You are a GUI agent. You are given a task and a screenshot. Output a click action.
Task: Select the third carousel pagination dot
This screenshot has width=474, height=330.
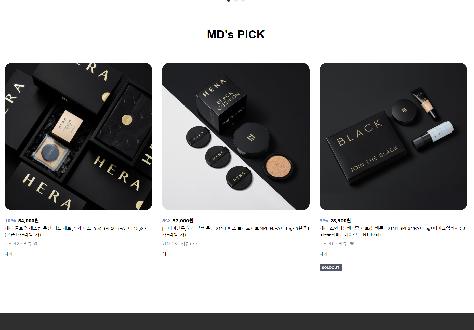[x=243, y=1]
